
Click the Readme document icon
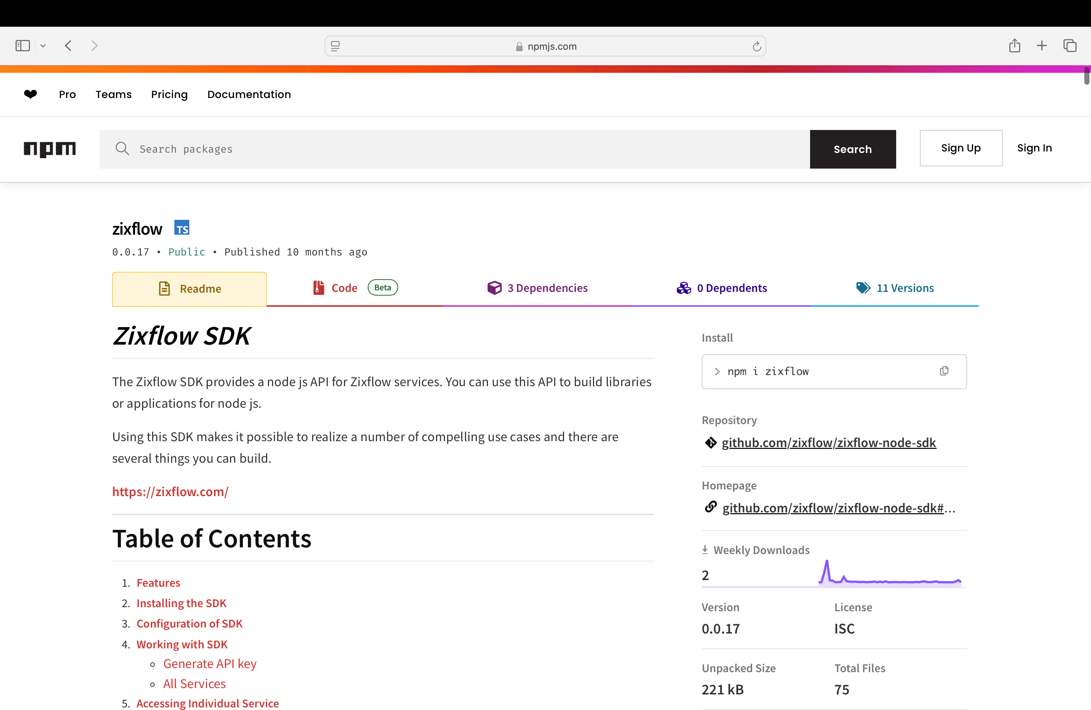click(x=164, y=289)
